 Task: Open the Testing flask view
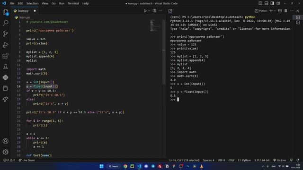5,67
